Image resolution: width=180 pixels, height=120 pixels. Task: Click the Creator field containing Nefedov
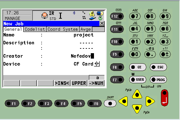(82, 56)
